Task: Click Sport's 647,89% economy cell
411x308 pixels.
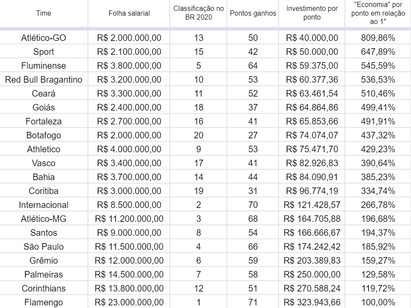Action: pyautogui.click(x=378, y=52)
